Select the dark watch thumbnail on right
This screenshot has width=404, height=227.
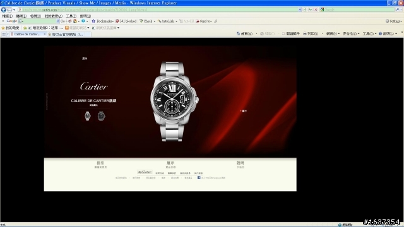click(x=101, y=116)
